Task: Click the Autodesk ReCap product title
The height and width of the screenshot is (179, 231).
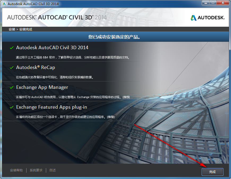Action: [36, 67]
